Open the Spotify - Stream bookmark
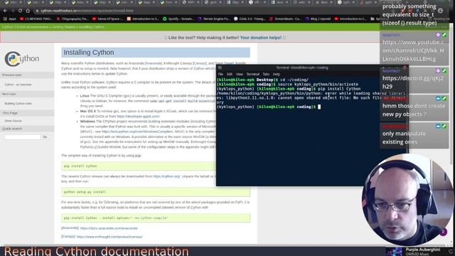This screenshot has height=256, width=455. [178, 19]
